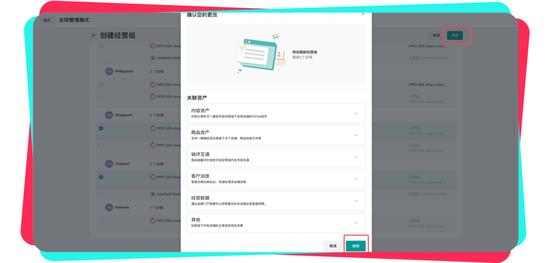Screen dimensions: 551x263
Task: Click the 退出 button in the top bar
Action: [x=47, y=20]
